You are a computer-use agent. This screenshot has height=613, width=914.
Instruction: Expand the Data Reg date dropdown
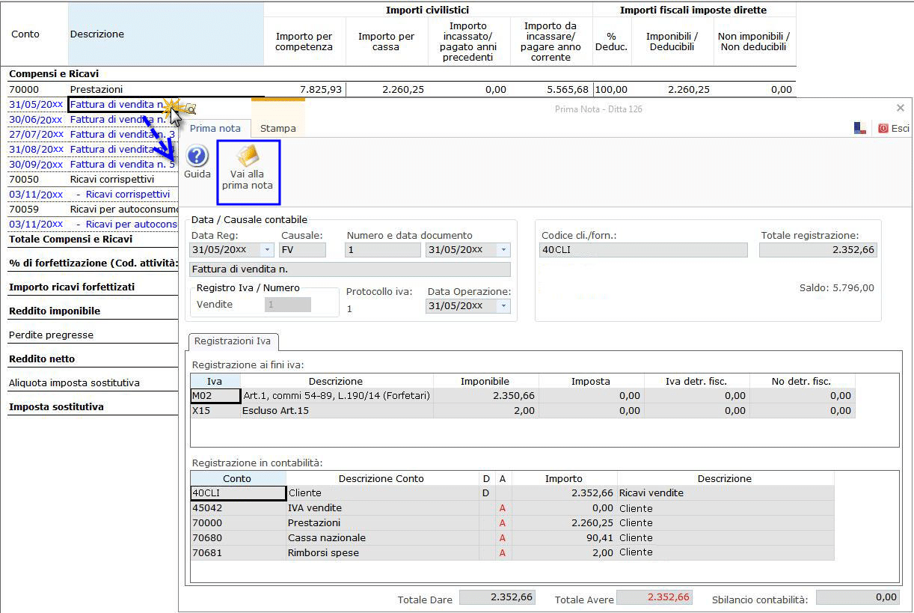click(x=268, y=250)
